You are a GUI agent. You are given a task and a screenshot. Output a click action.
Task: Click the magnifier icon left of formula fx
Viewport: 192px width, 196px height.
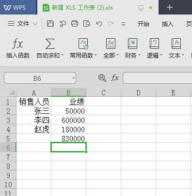(x=102, y=78)
